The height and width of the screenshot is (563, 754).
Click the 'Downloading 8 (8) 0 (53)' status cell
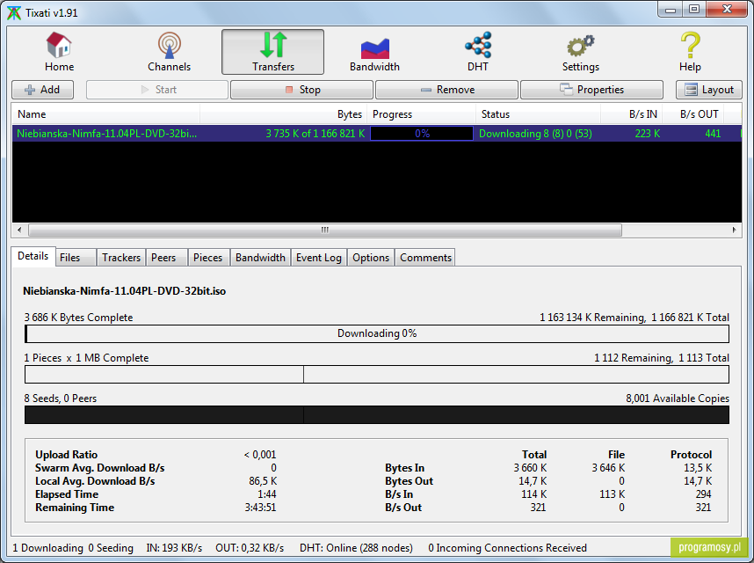pos(535,134)
